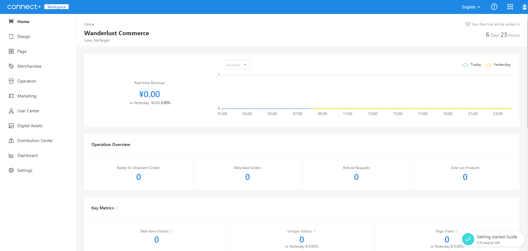This screenshot has height=251, width=528.
Task: Click the Home breadcrumb link
Action: (89, 24)
